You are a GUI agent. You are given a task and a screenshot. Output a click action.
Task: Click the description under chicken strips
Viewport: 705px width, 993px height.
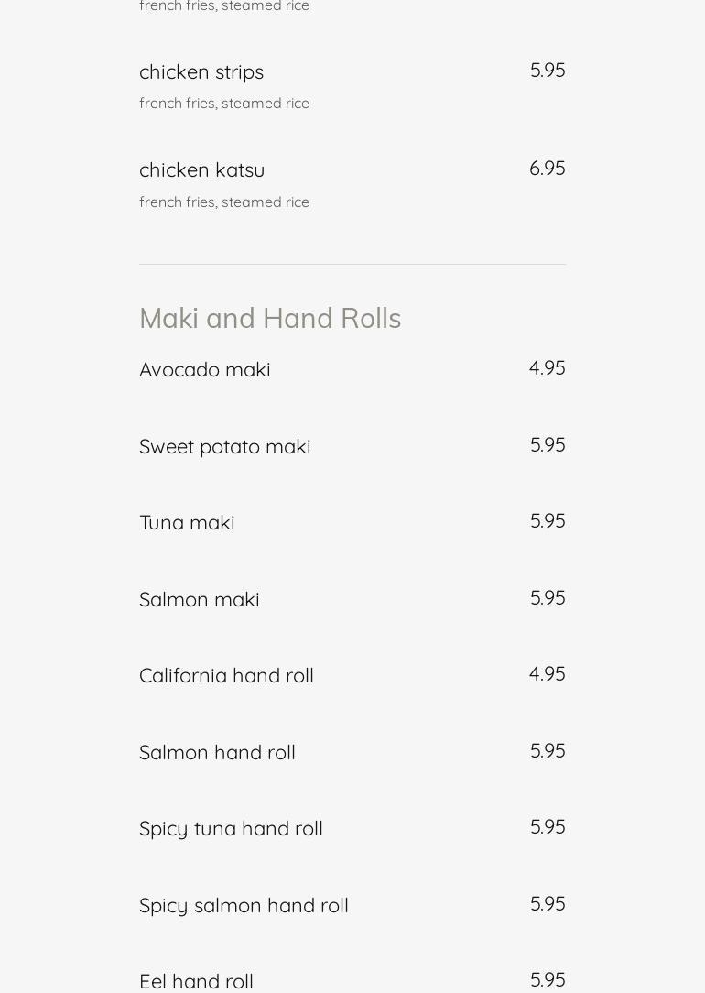click(x=224, y=104)
